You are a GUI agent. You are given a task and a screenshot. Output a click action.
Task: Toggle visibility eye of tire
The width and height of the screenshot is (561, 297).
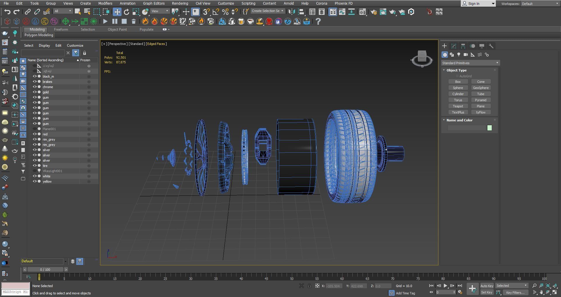[34, 166]
